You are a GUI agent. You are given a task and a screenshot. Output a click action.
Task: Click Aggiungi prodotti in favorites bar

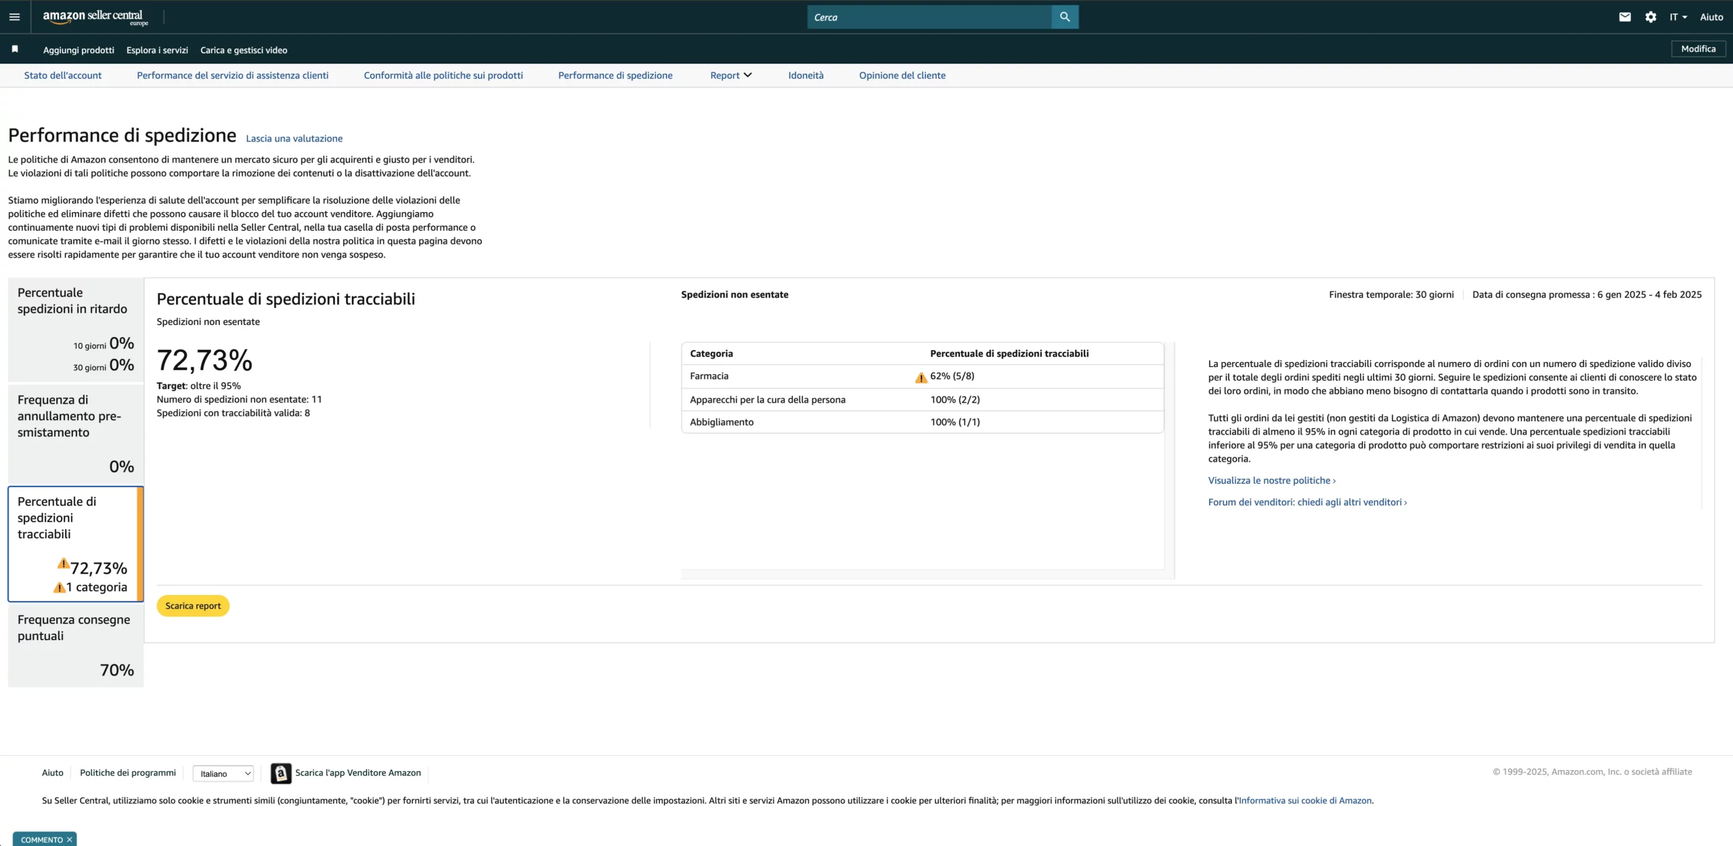click(79, 50)
